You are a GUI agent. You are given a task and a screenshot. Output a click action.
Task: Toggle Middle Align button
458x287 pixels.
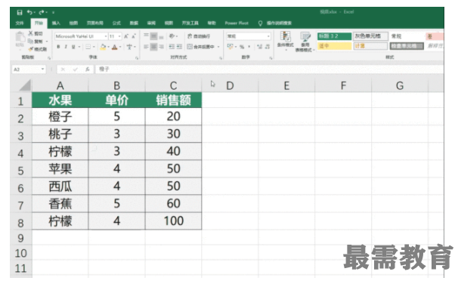coord(153,36)
